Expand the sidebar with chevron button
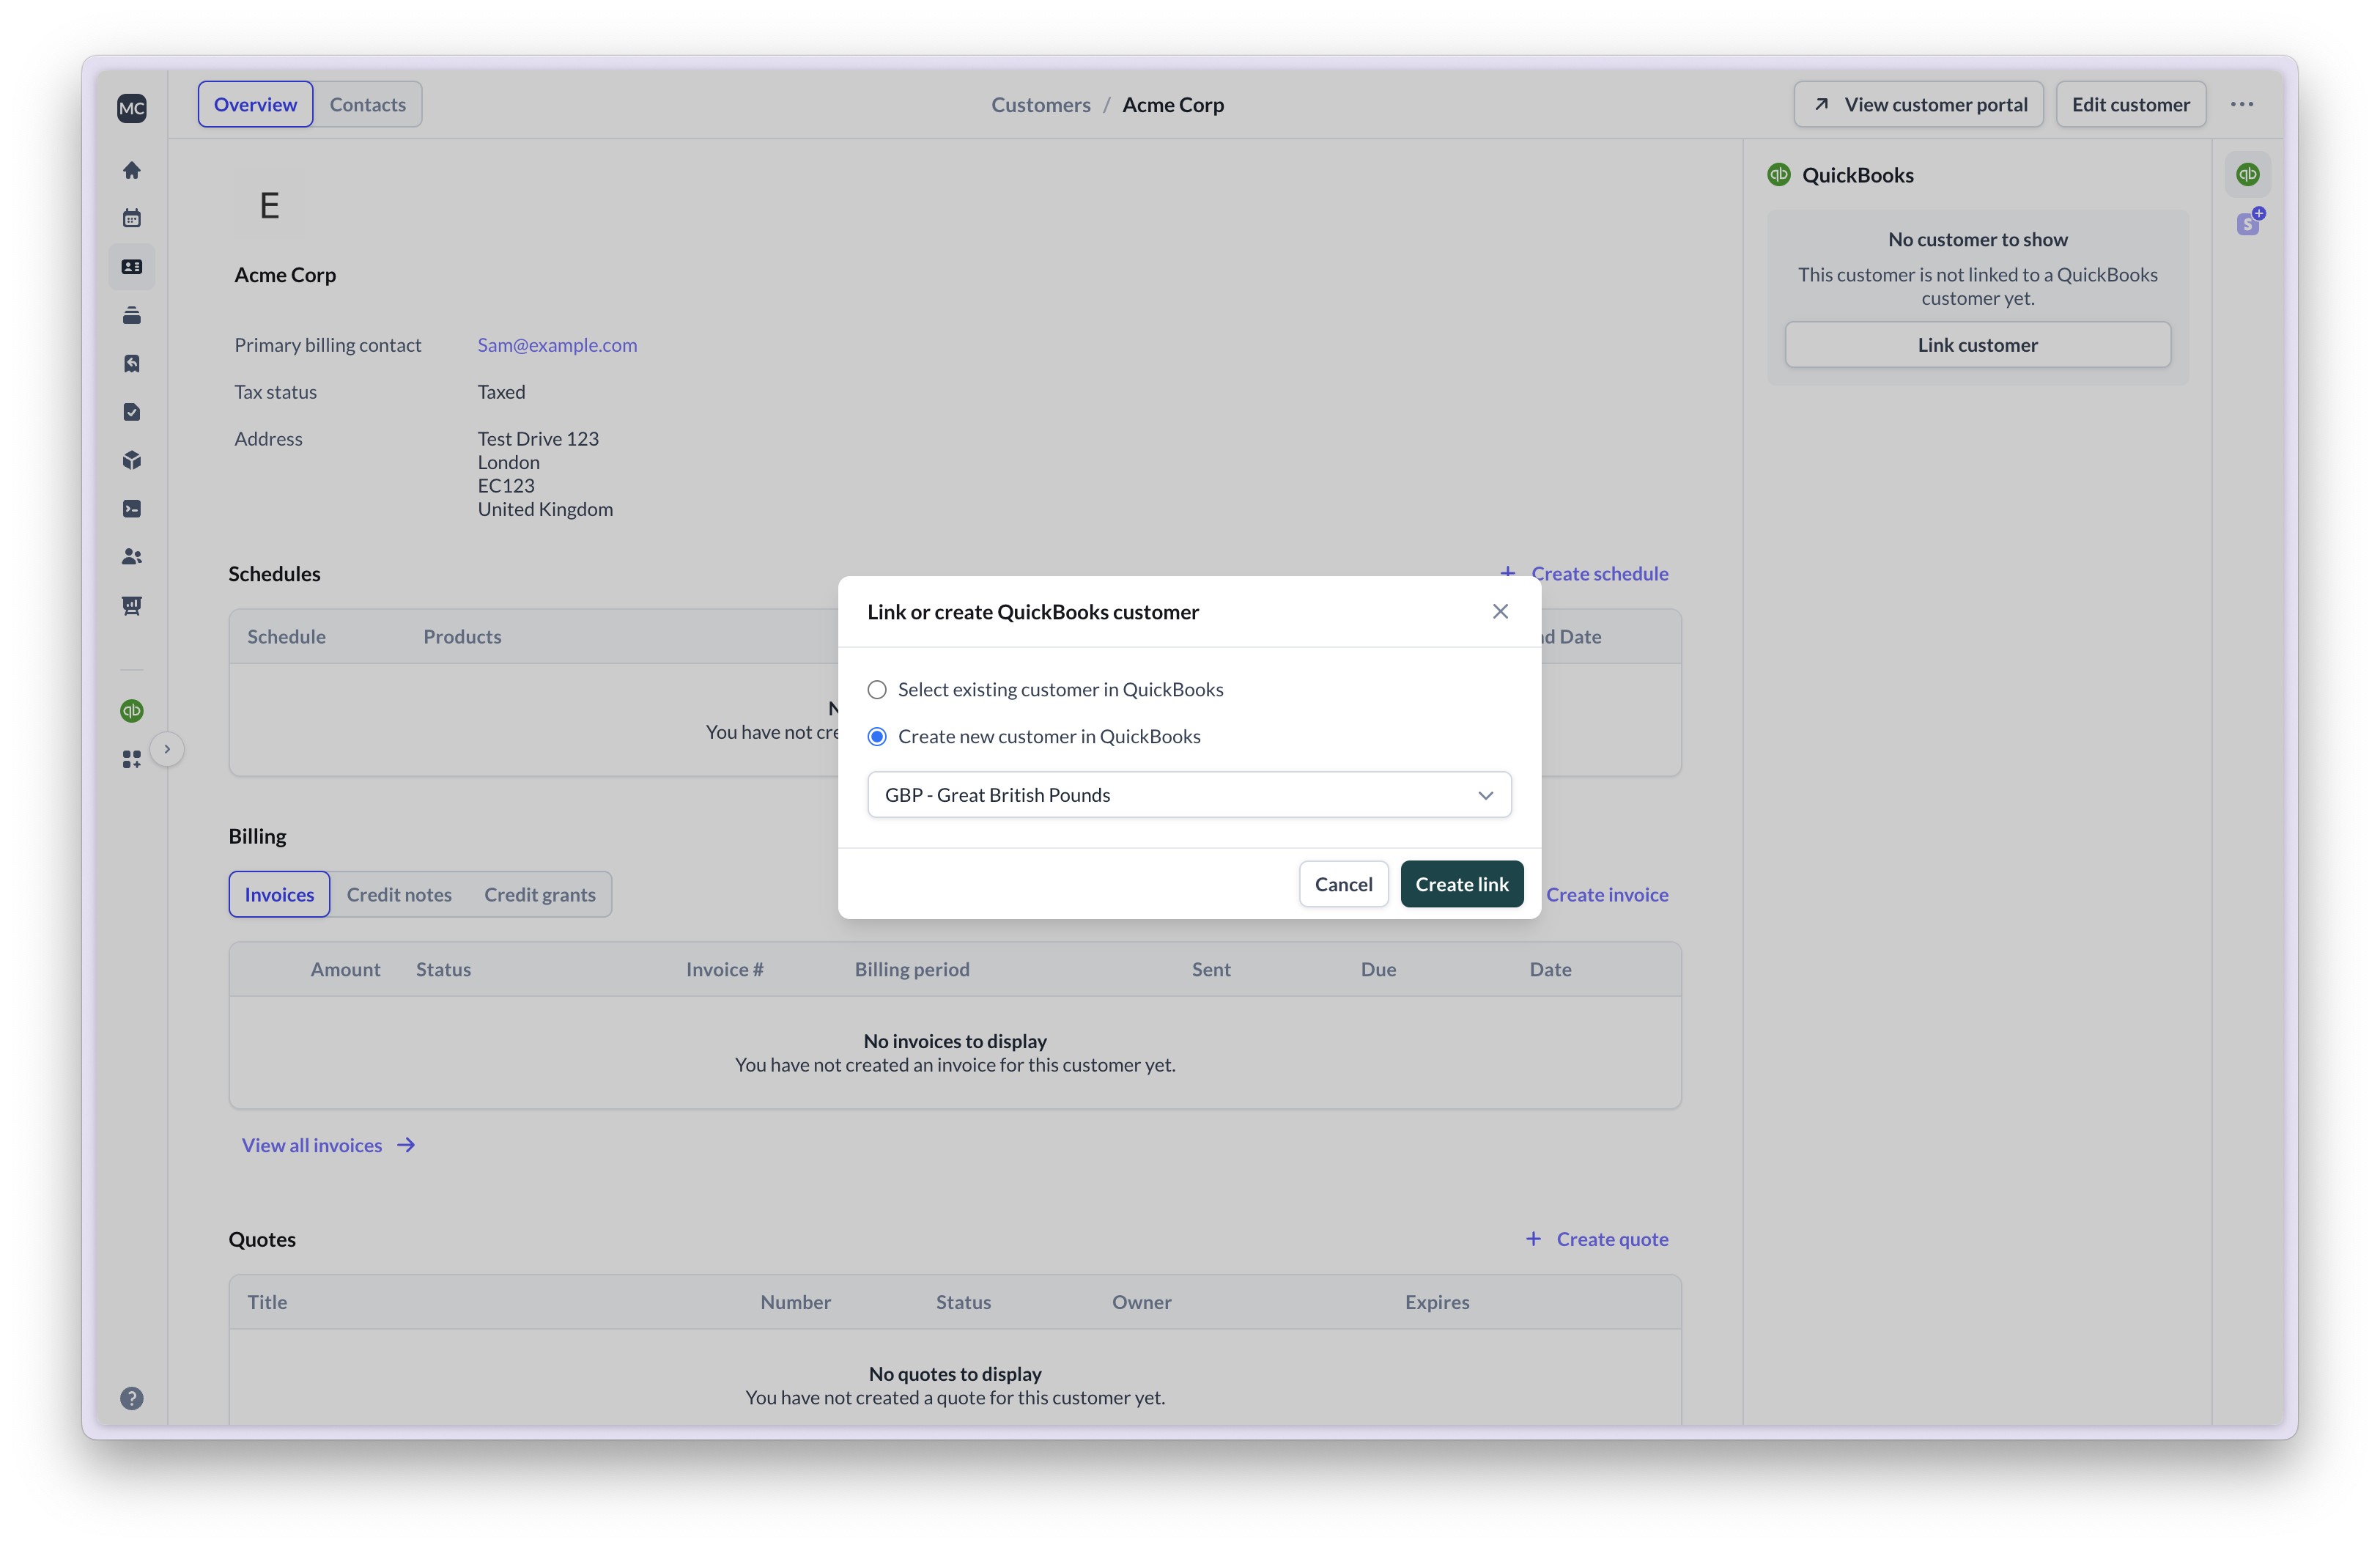Viewport: 2380px width, 1548px height. pyautogui.click(x=167, y=749)
